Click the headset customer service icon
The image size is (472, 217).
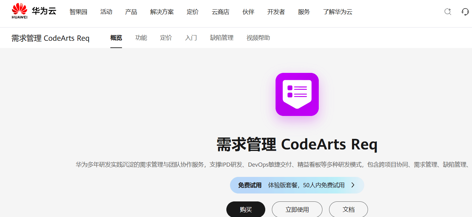(x=465, y=12)
